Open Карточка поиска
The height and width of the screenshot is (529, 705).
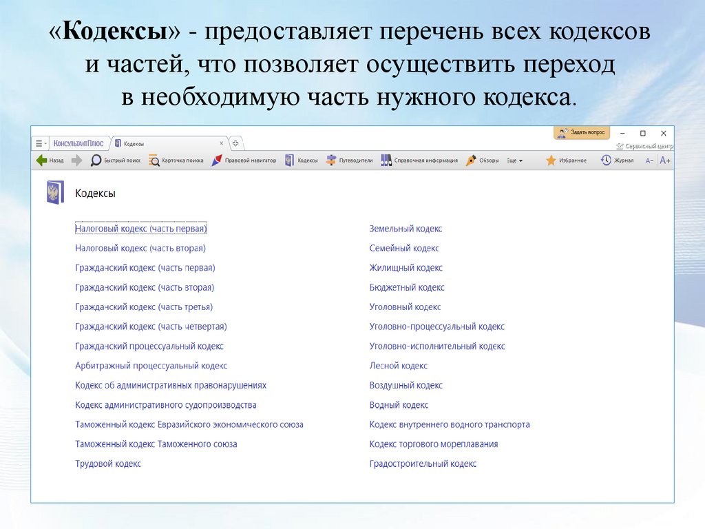[176, 160]
